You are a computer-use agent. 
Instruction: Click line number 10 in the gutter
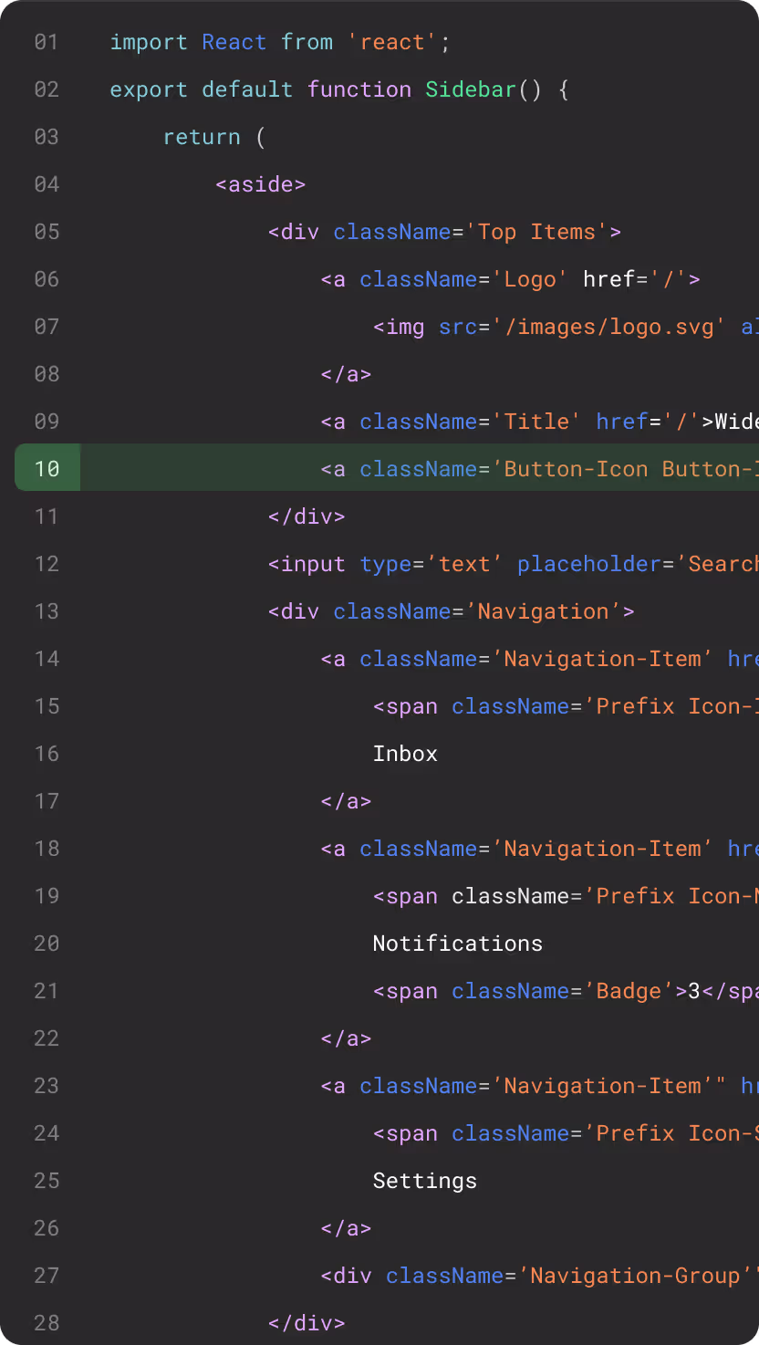(46, 468)
